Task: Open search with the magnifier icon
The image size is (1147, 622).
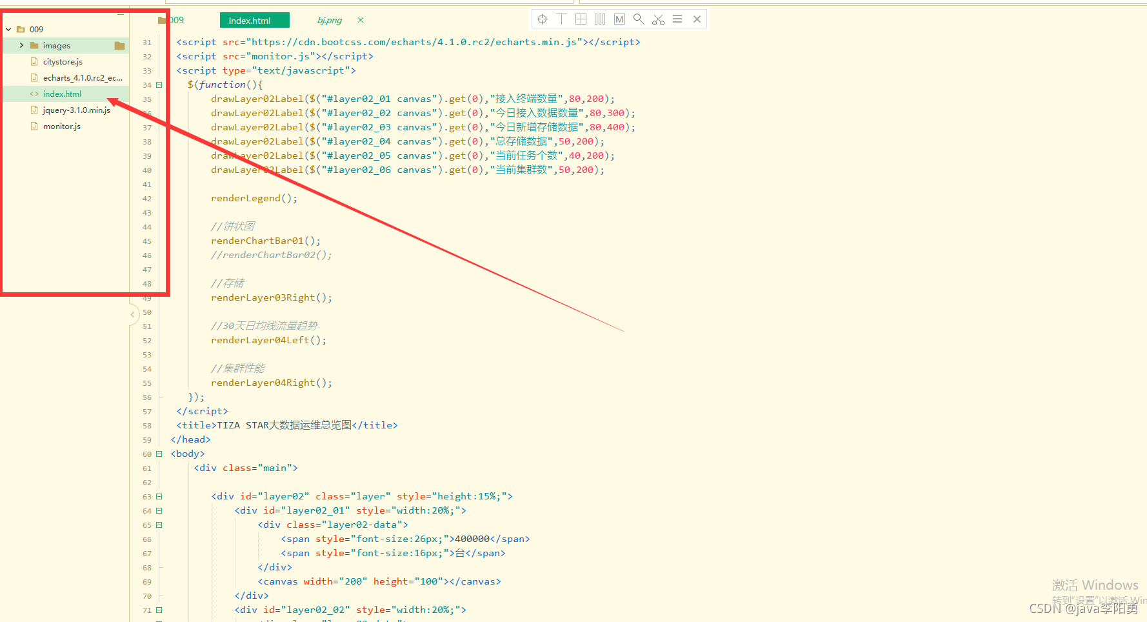Action: click(x=639, y=19)
